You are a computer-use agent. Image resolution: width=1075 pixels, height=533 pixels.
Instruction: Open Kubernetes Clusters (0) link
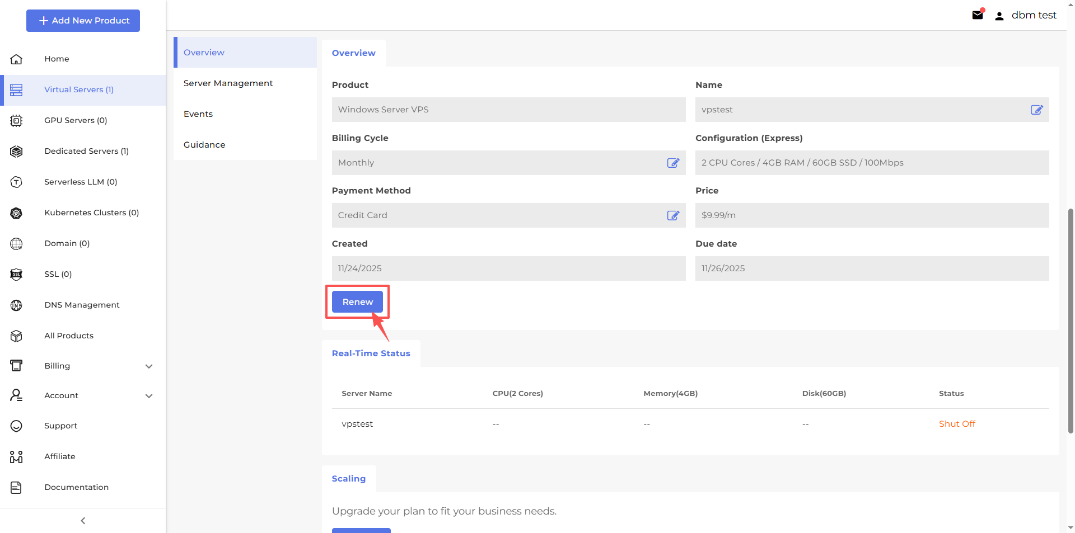click(x=91, y=213)
